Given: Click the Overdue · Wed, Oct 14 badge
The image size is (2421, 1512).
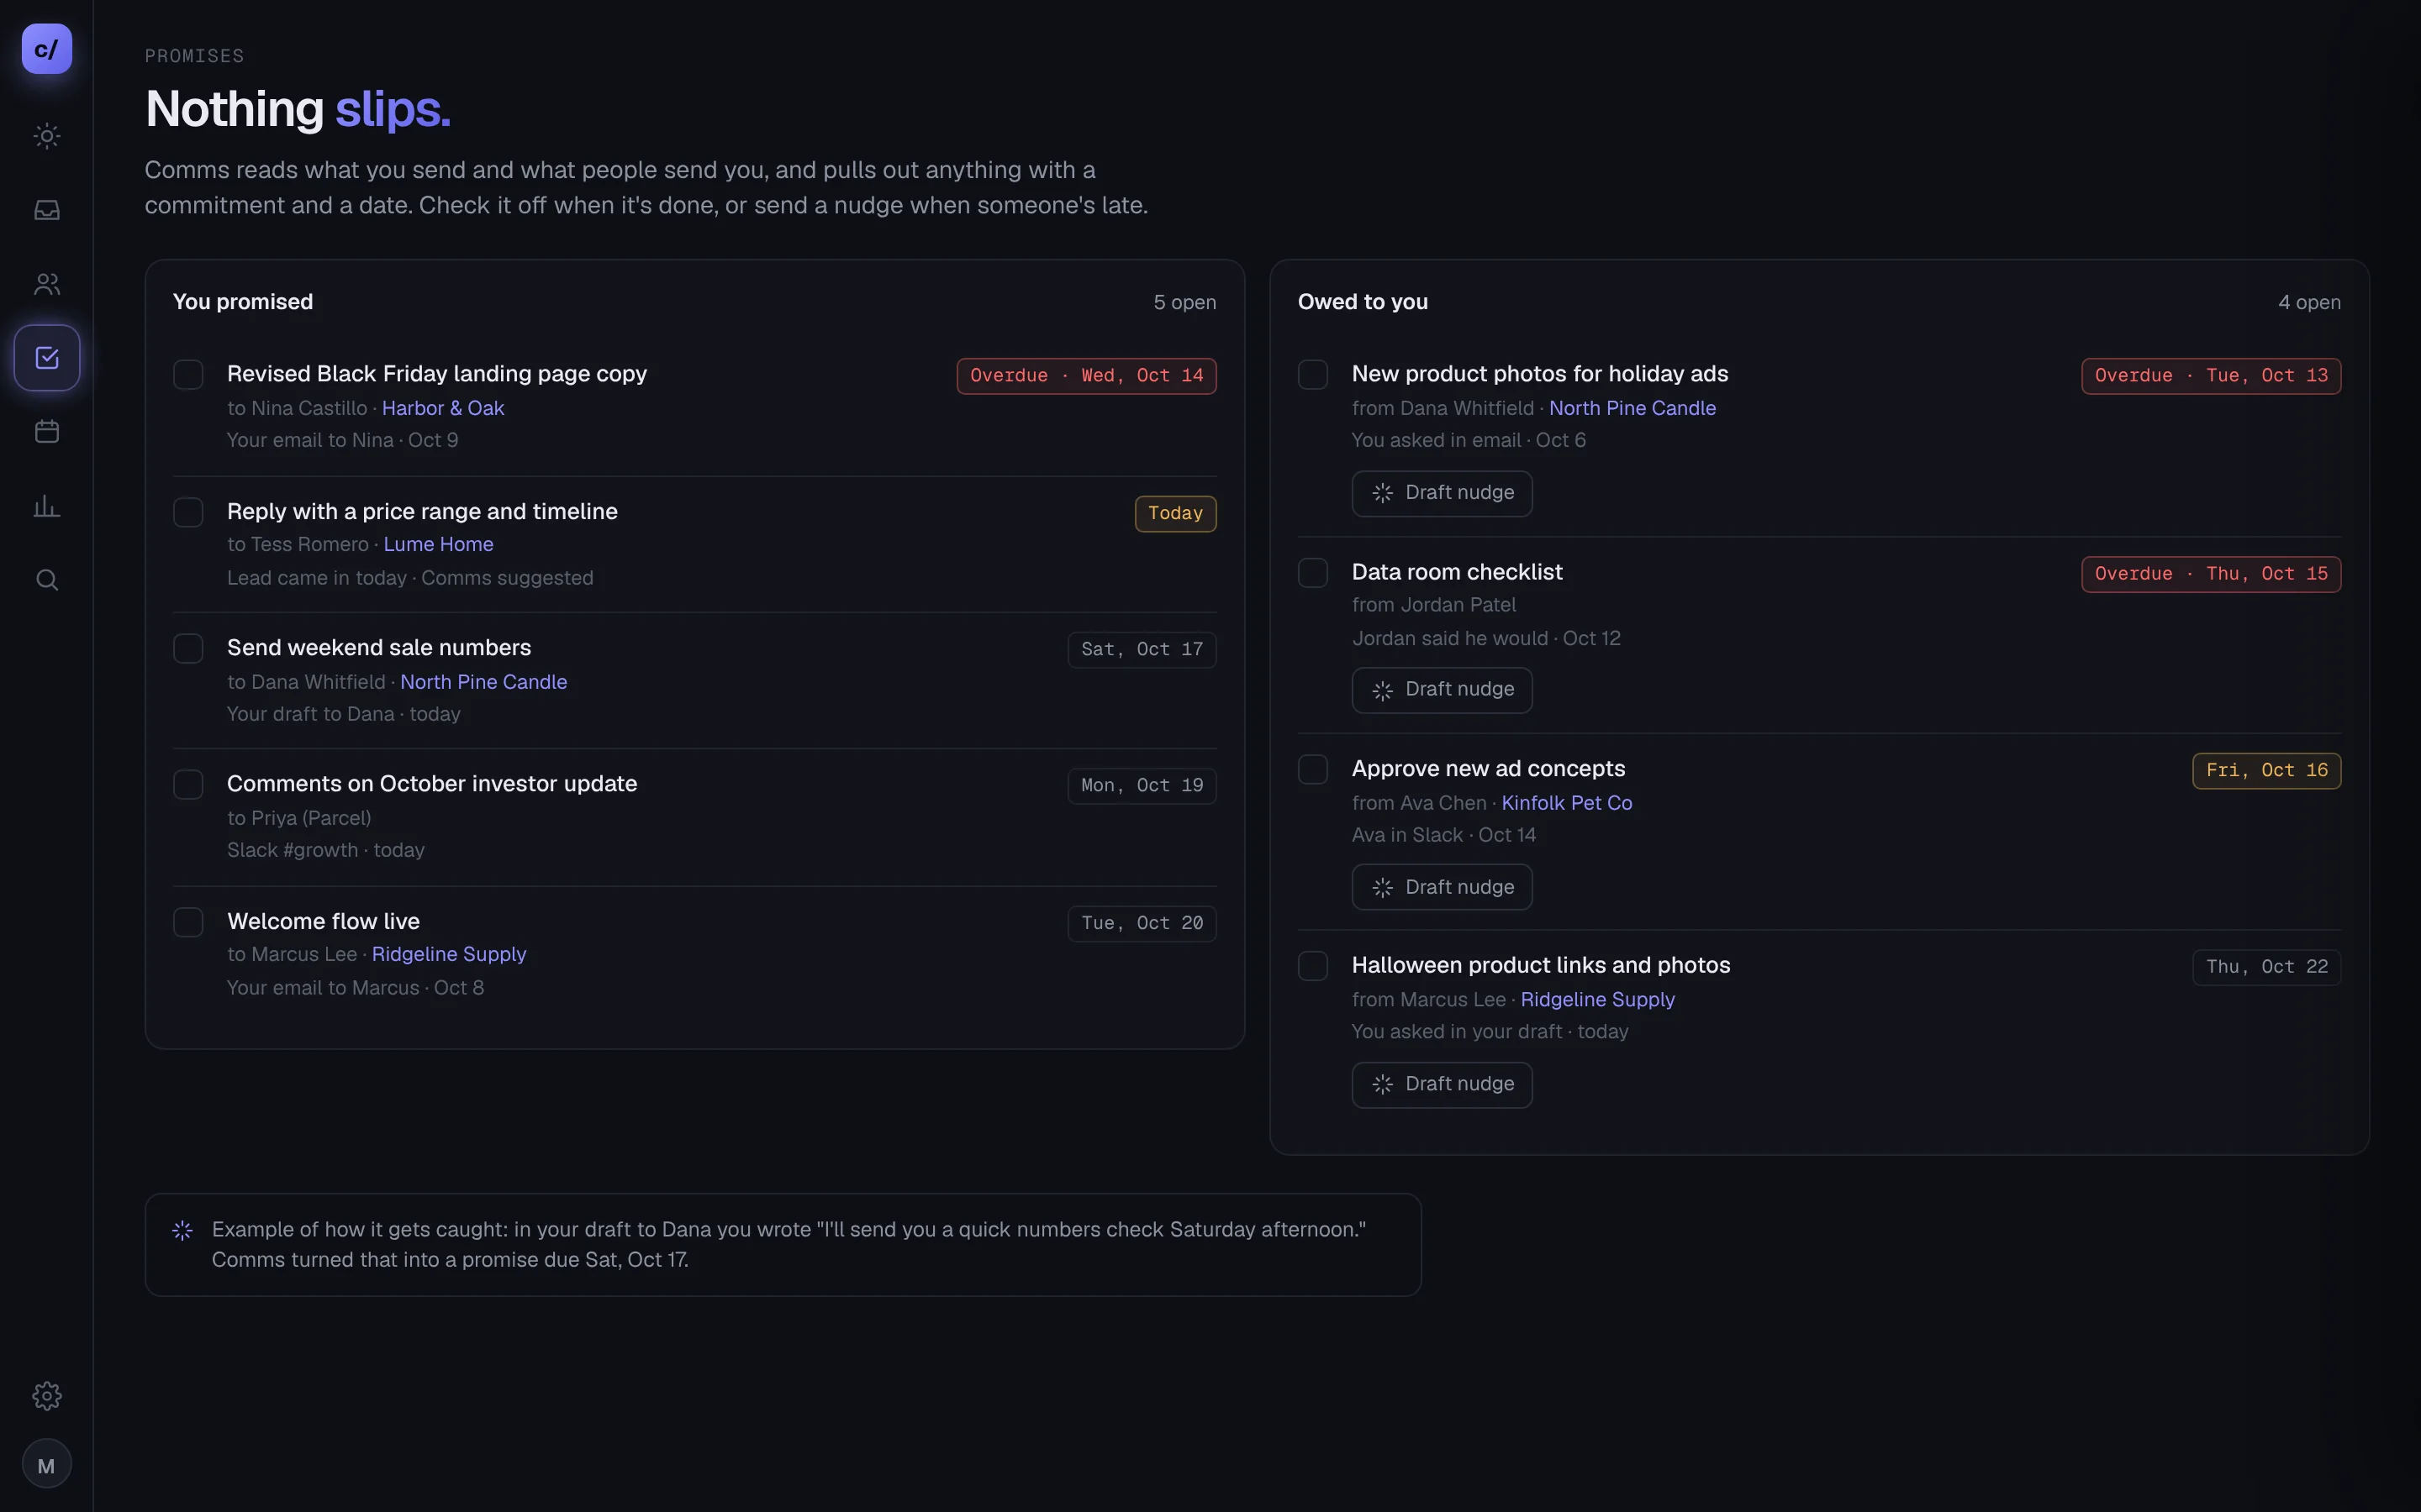Looking at the screenshot, I should 1086,376.
